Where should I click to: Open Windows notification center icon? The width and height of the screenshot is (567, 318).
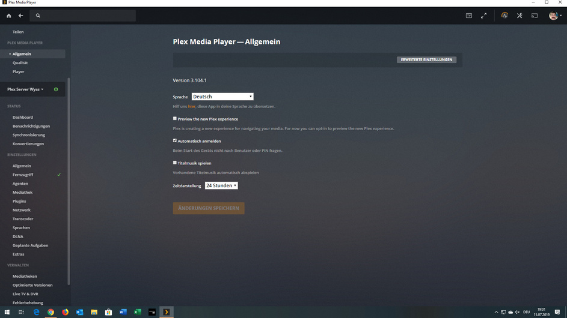pyautogui.click(x=557, y=312)
